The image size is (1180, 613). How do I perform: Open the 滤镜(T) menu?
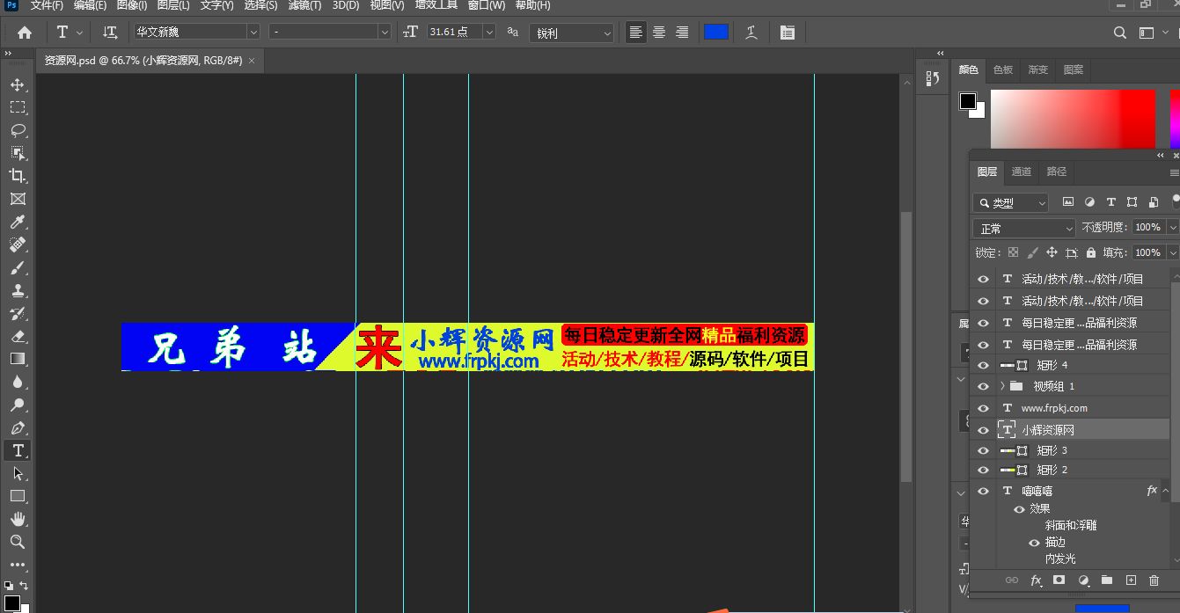pos(304,5)
